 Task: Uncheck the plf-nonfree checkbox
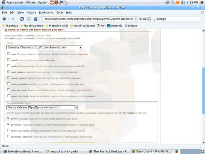pos(8,124)
